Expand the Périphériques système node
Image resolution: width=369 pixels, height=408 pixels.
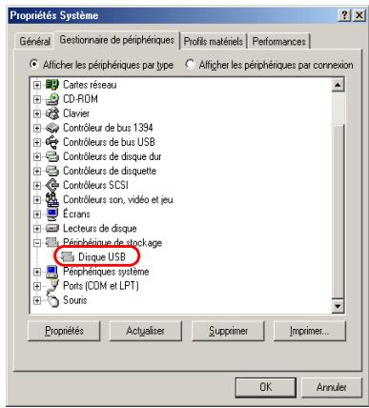coord(37,272)
